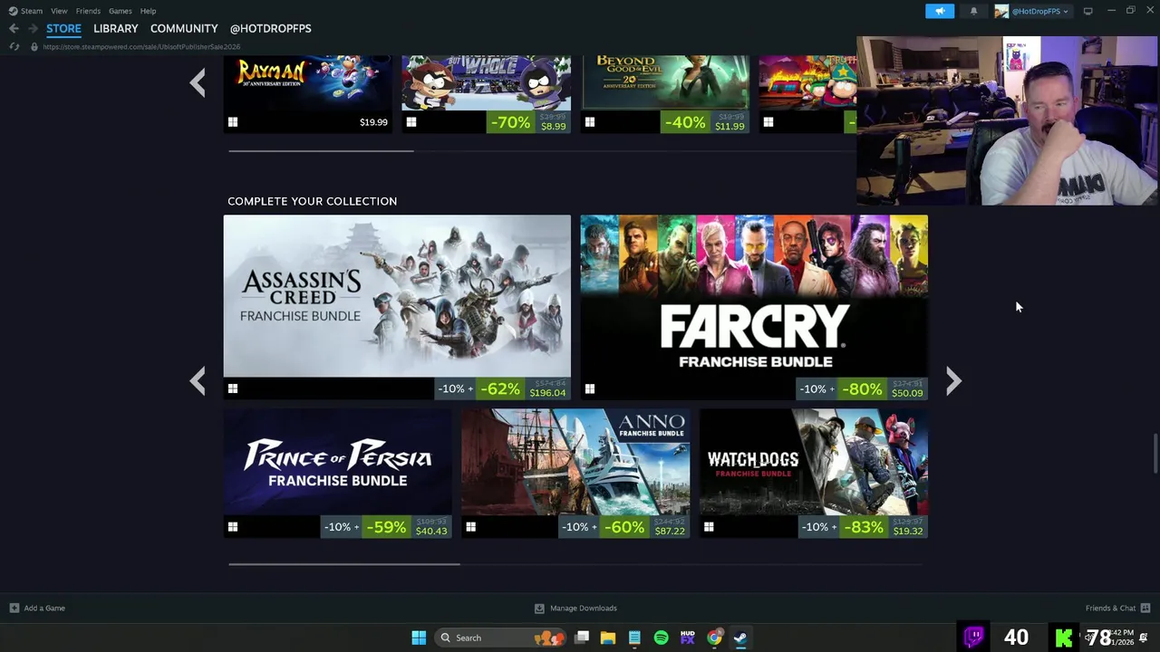Open the Beyond Good & Evil tile

665,94
